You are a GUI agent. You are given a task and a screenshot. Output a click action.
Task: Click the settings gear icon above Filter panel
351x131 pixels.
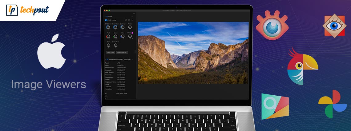pos(134,13)
